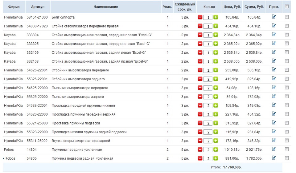Sort by Фирма column header
The width and height of the screenshot is (296, 173).
coord(14,6)
